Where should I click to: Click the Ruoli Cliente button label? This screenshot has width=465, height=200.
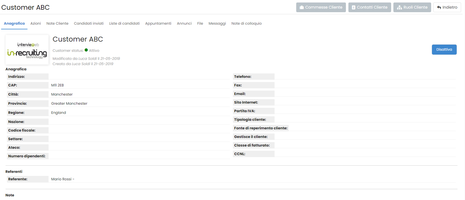click(415, 7)
